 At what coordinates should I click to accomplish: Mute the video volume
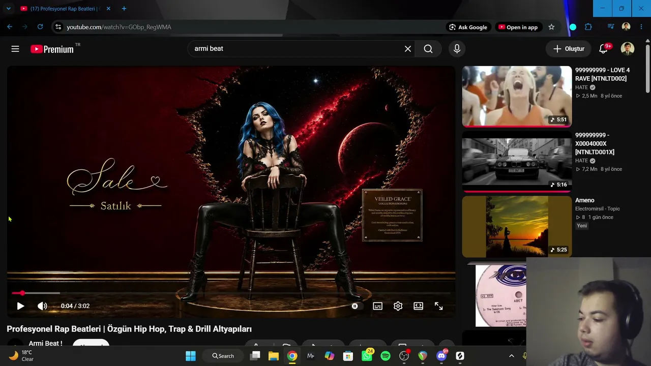coord(42,306)
